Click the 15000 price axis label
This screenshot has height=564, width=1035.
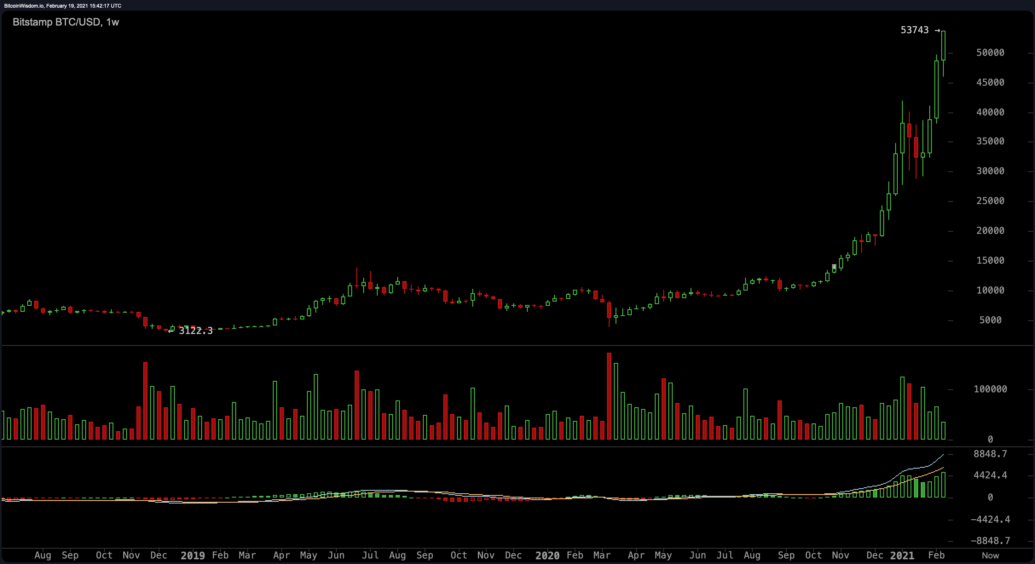[x=990, y=261]
